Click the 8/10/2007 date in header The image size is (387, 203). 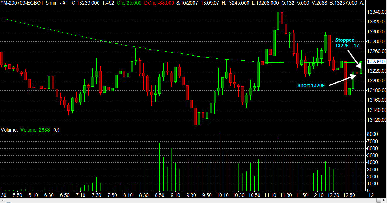(187, 3)
